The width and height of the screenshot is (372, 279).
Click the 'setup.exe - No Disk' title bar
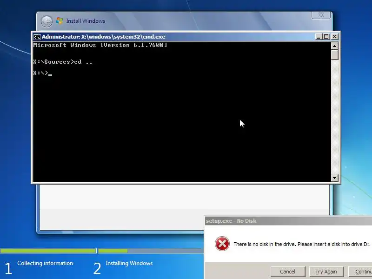[x=288, y=221]
